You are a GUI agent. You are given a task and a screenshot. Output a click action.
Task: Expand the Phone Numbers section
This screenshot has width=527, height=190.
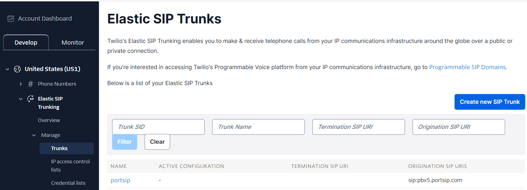tap(21, 84)
